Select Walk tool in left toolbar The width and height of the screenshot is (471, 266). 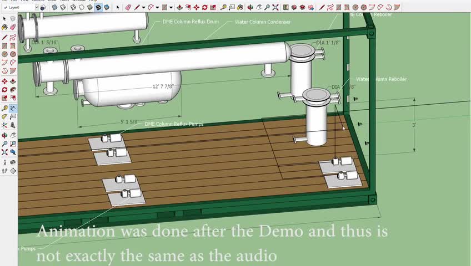pos(4,171)
